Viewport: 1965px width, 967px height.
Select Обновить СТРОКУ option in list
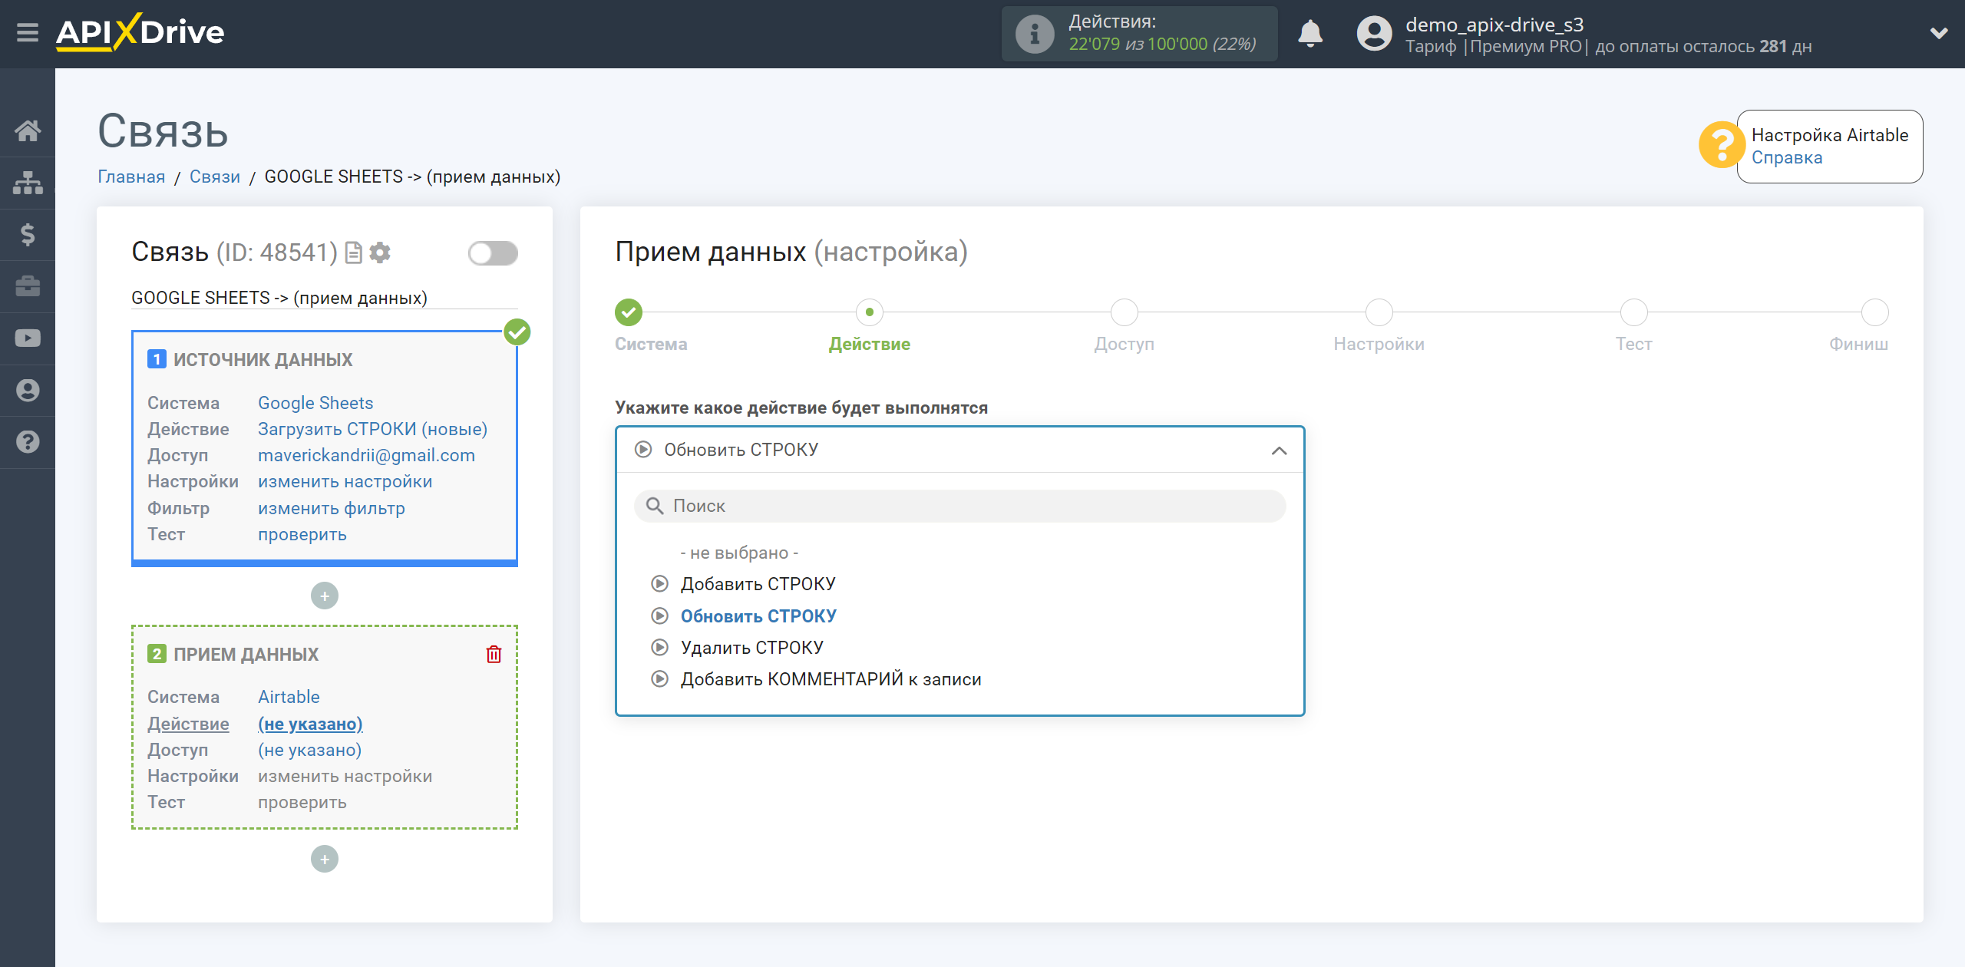point(758,617)
